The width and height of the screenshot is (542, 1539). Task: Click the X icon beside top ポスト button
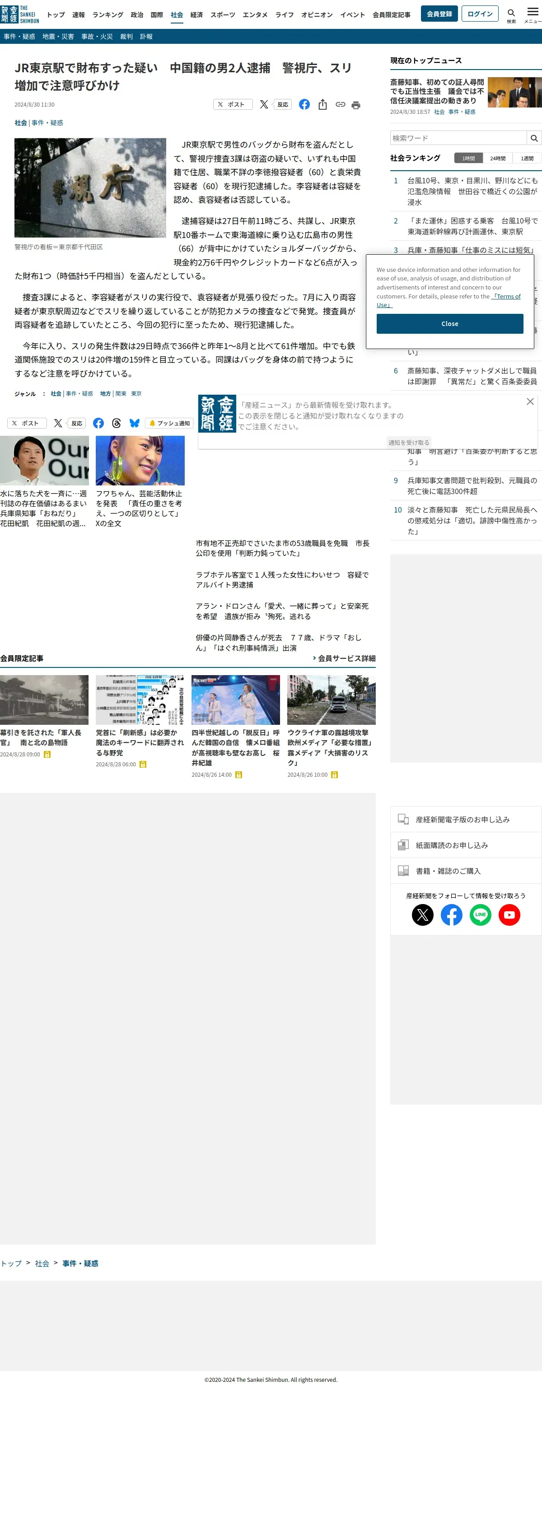click(x=263, y=105)
